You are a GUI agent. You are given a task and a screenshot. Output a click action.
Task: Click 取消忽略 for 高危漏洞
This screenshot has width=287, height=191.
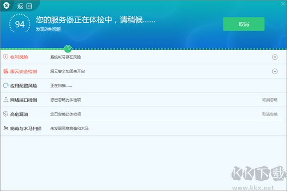click(270, 114)
